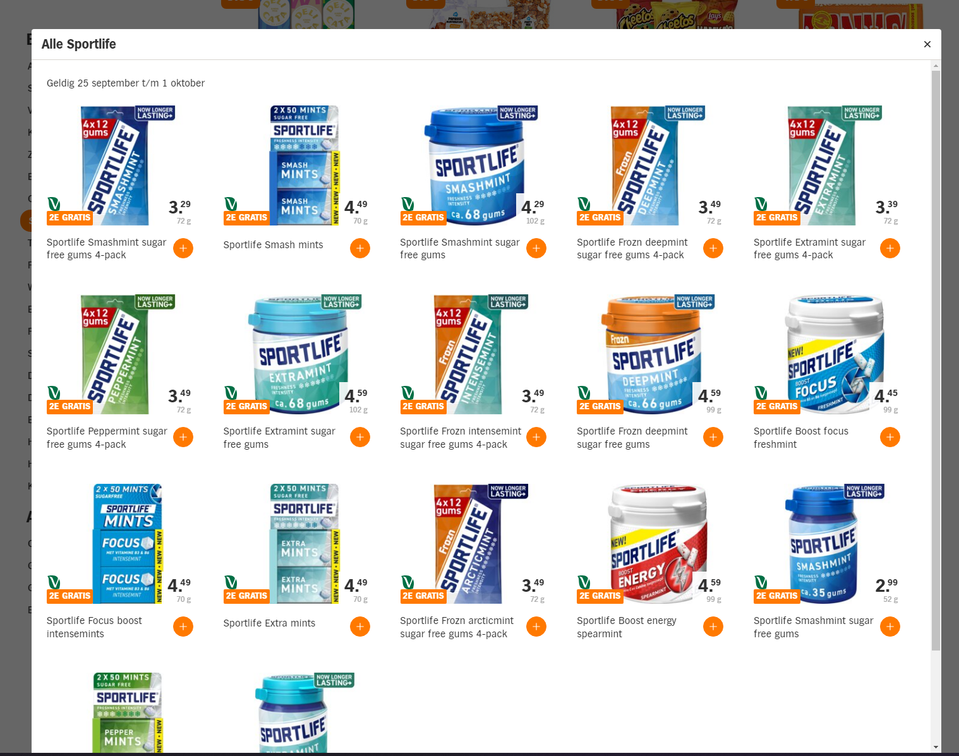Click the 2E GRATIS badge on Smash mints
This screenshot has width=959, height=756.
[x=246, y=218]
